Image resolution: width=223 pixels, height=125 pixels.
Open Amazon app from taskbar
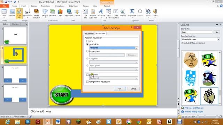pos(169,122)
